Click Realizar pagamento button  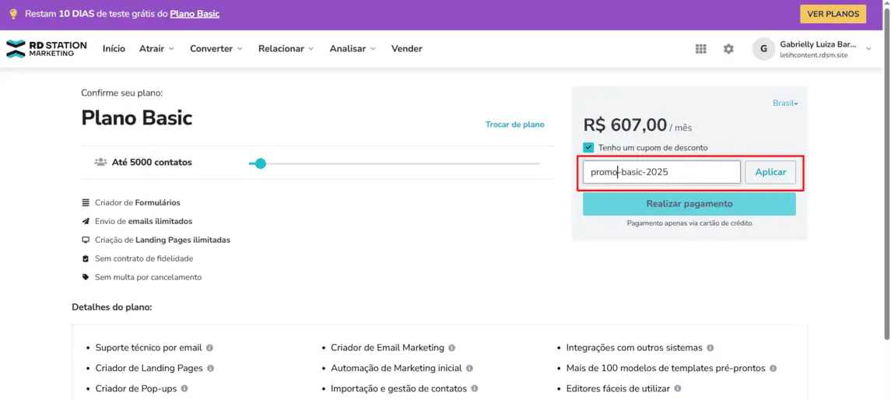[x=689, y=204]
